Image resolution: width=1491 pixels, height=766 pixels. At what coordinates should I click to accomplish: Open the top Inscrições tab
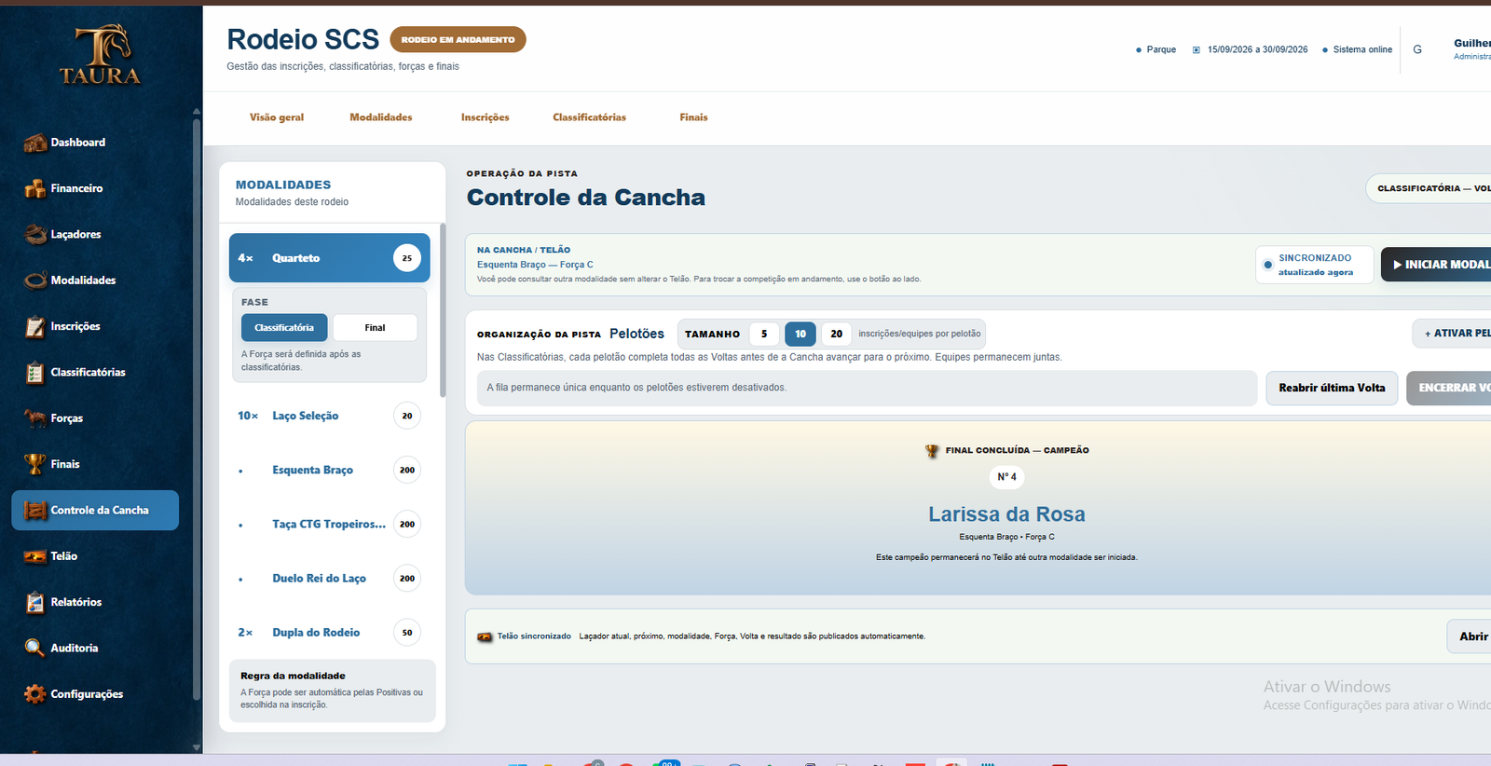pyautogui.click(x=486, y=117)
